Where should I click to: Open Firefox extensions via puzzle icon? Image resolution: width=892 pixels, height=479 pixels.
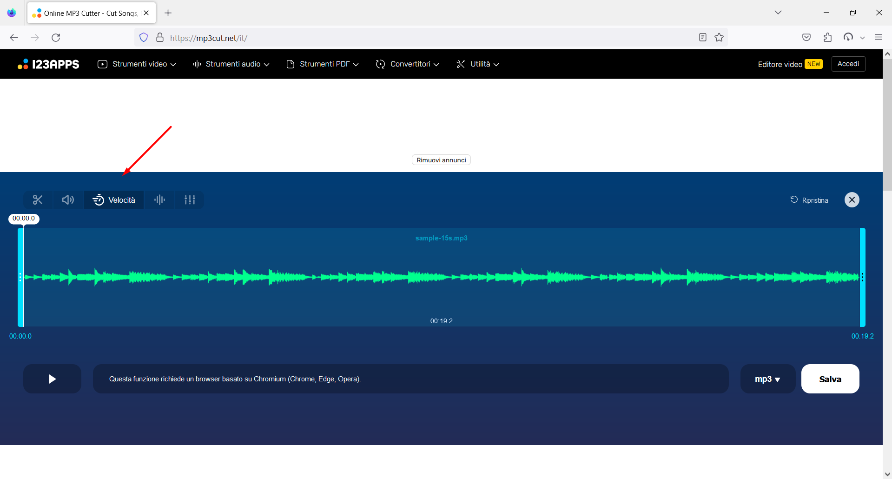[827, 37]
